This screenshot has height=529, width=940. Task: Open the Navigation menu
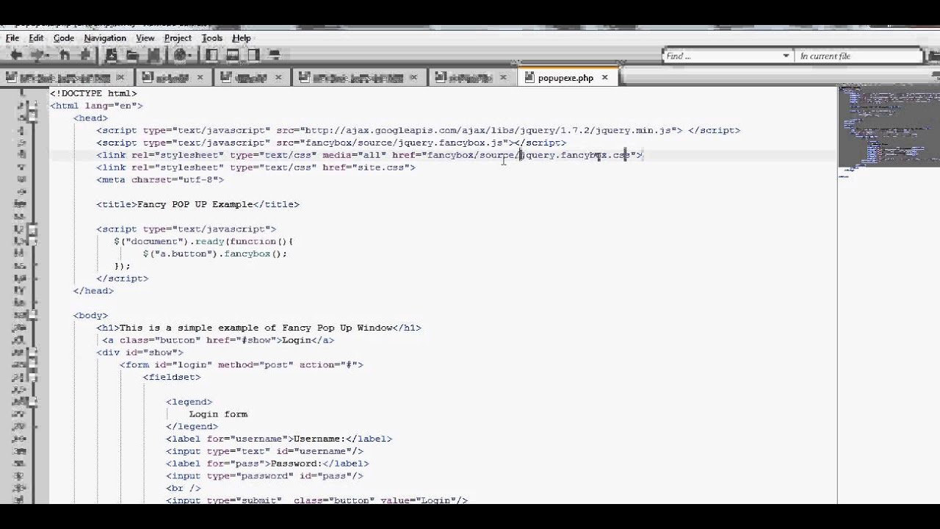tap(105, 38)
